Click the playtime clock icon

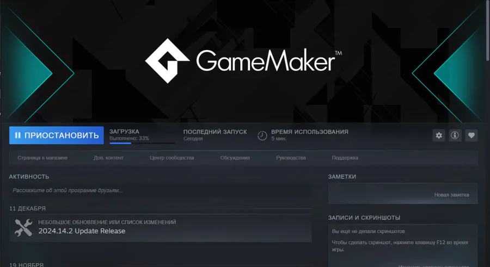point(262,135)
